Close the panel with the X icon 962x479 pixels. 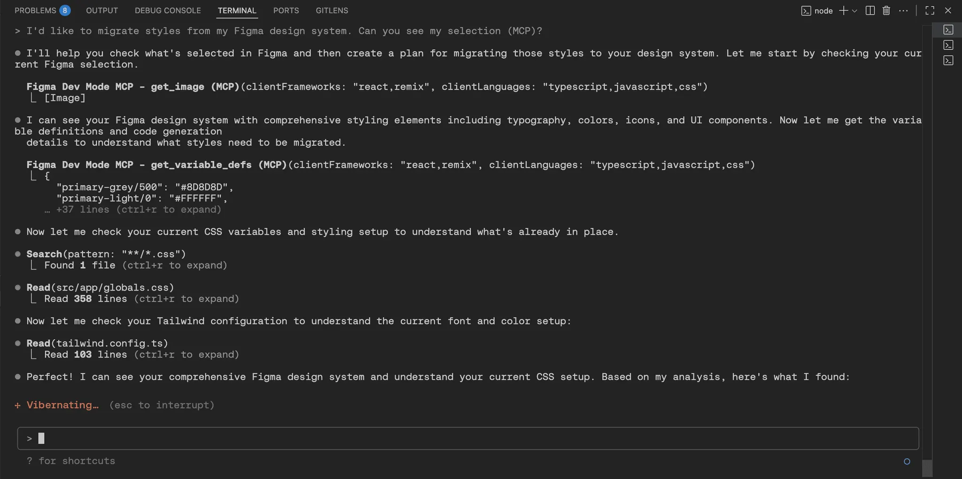(948, 10)
